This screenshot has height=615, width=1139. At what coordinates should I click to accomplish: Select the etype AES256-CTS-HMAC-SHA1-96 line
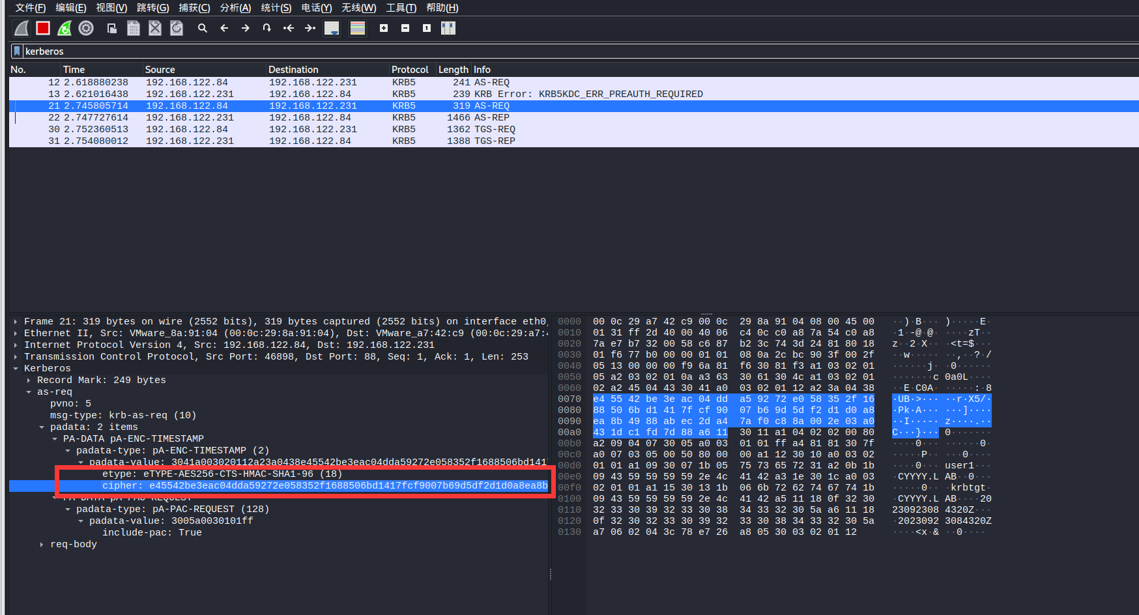click(222, 474)
